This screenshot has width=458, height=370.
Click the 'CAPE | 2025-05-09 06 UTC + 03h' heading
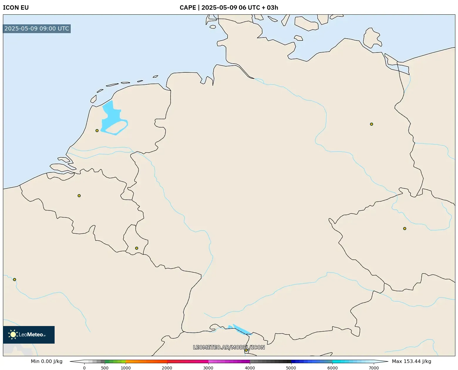pos(229,8)
